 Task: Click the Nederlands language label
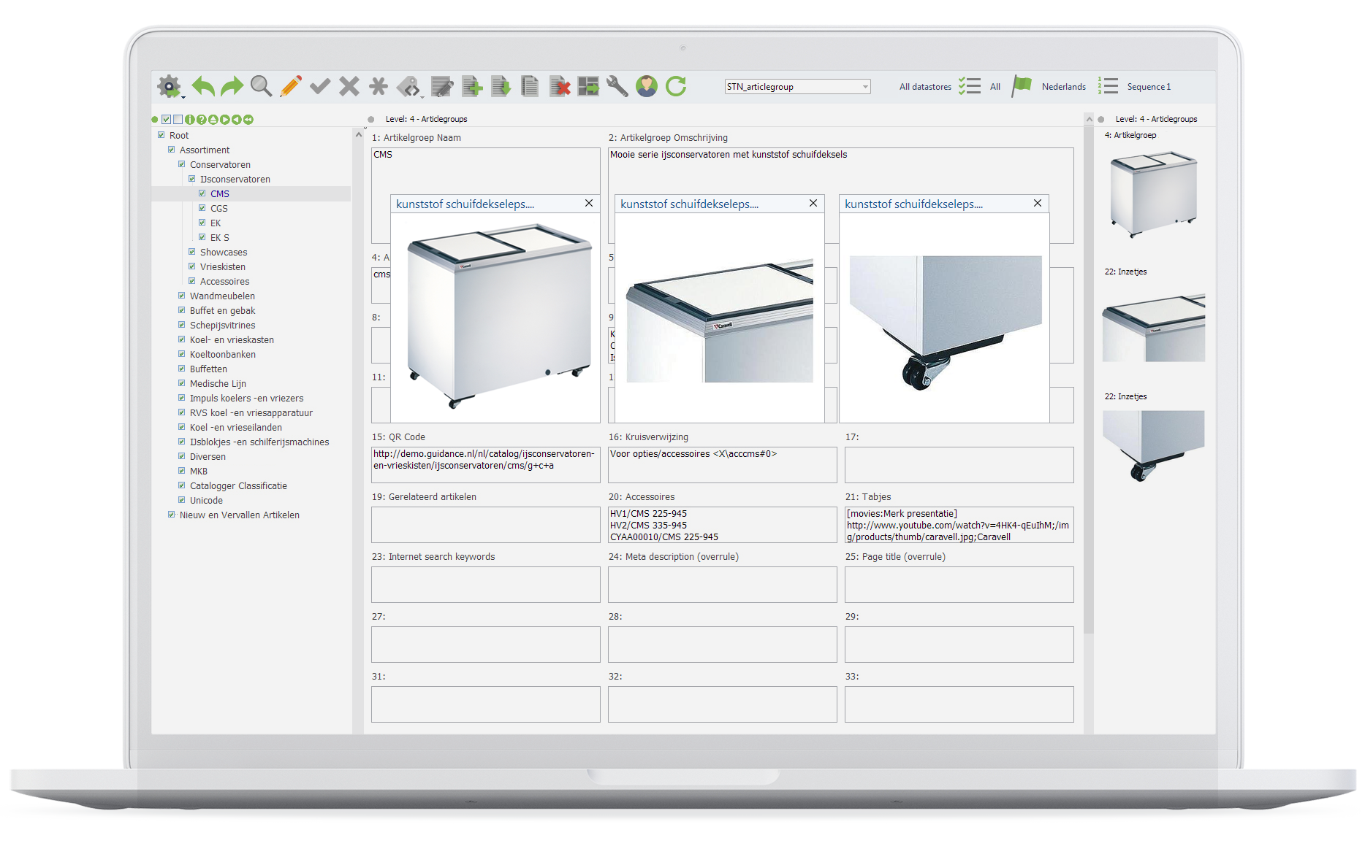coord(1064,87)
